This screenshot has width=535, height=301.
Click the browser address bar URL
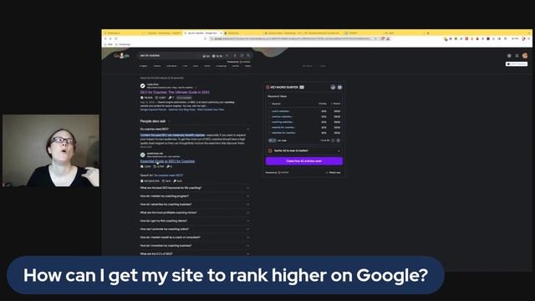[292, 38]
